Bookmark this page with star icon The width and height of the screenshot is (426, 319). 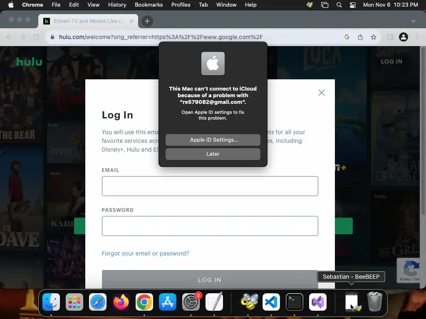click(374, 37)
